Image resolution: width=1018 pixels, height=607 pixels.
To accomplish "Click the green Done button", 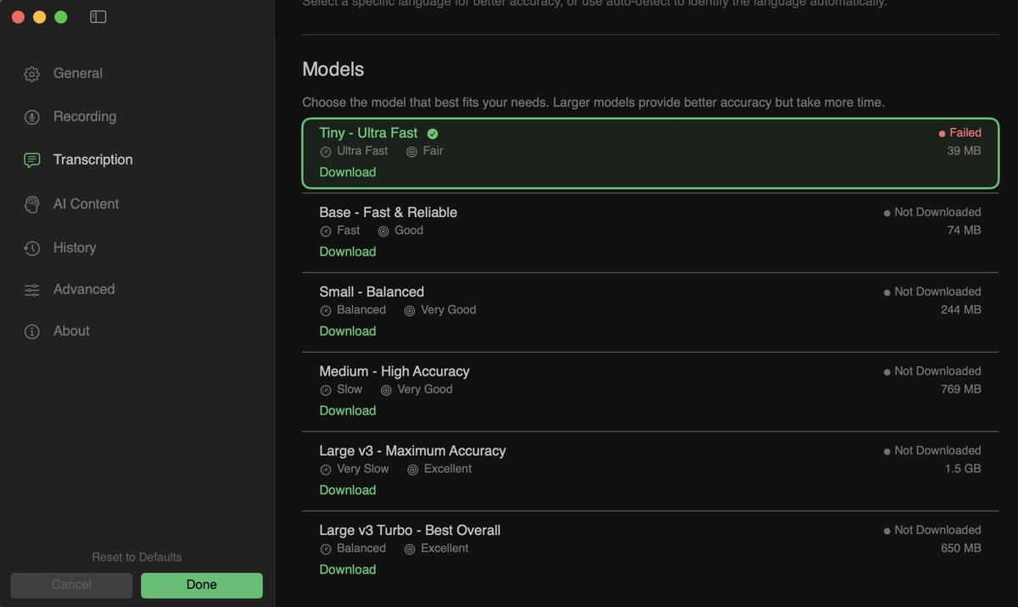I will 202,585.
